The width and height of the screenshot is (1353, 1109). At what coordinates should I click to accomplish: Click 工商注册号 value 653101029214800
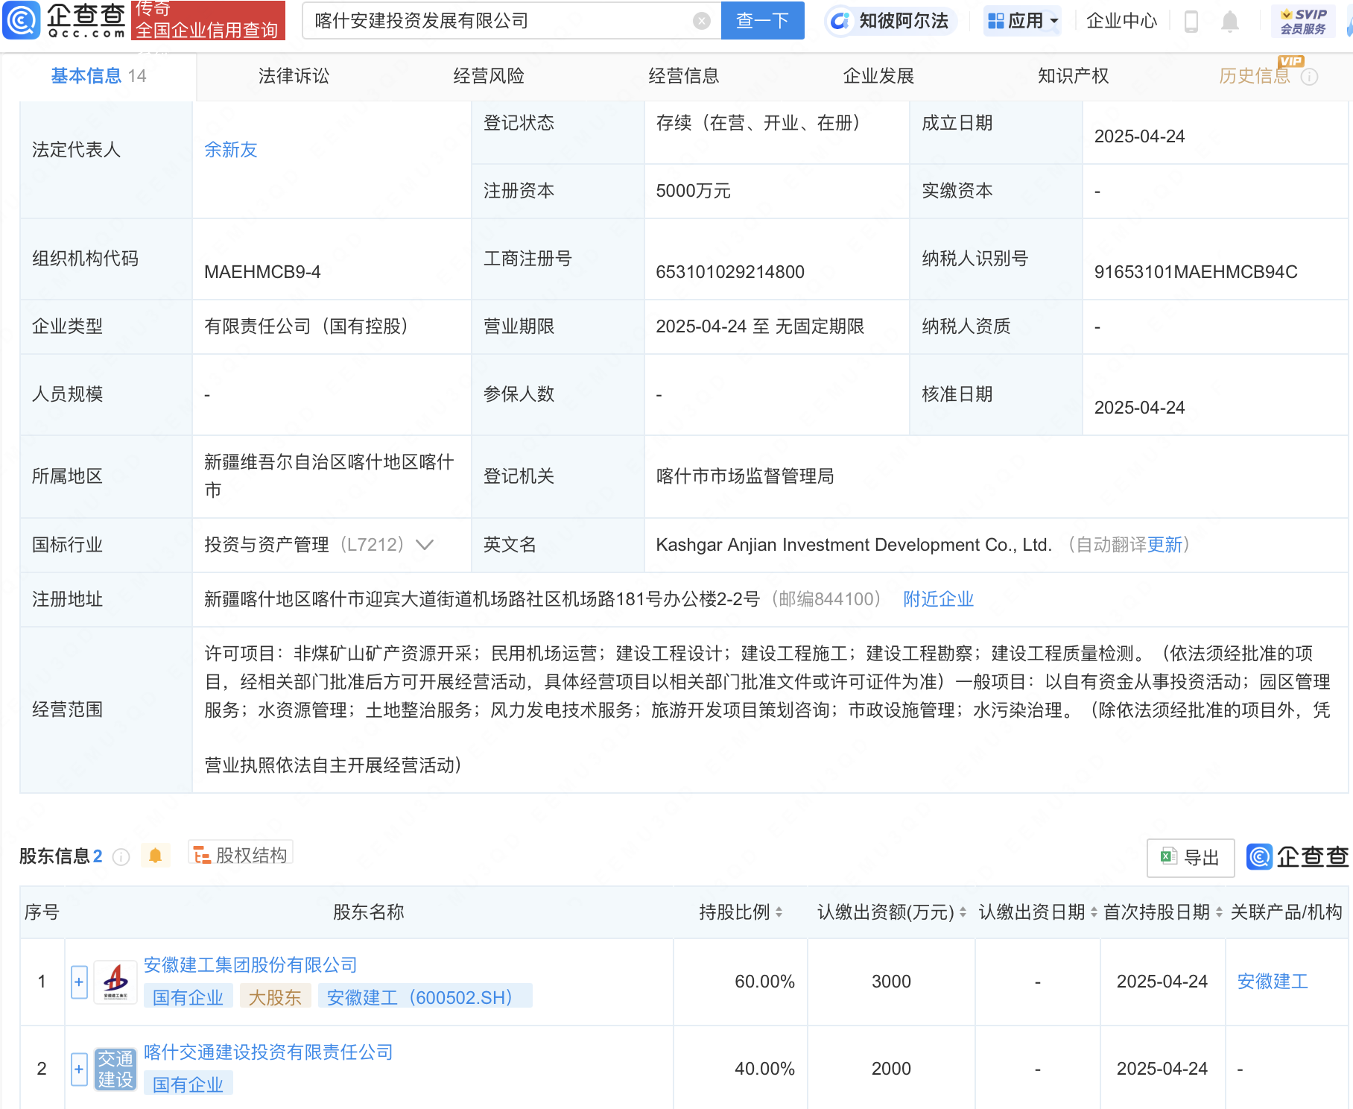(x=730, y=272)
